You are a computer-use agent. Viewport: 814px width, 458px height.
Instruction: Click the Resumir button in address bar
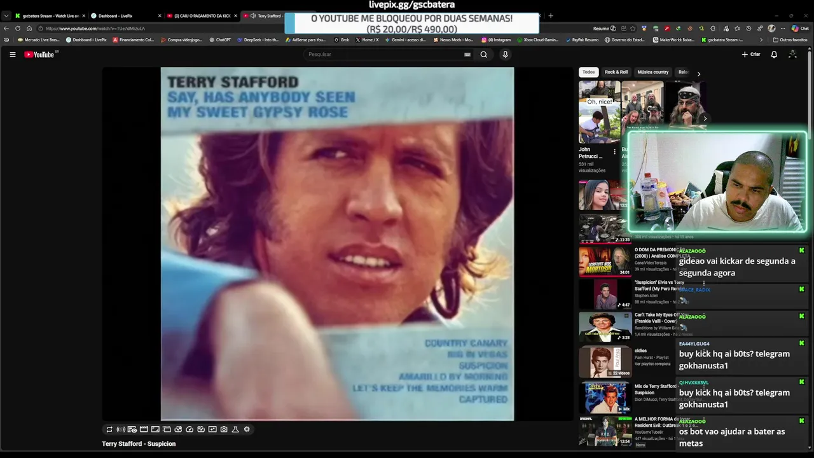(x=604, y=29)
